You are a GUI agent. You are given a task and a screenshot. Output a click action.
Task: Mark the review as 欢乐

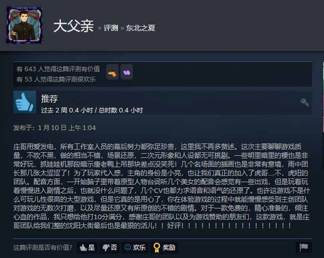click(135, 247)
